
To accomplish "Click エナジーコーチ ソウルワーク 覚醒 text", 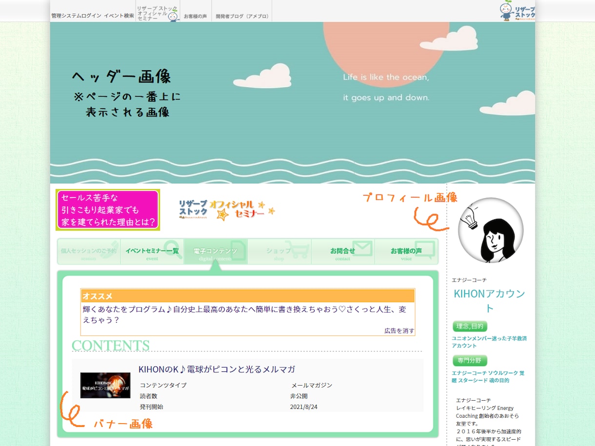I will coord(488,376).
